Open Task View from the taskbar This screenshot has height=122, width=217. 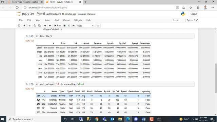pyautogui.click(x=73, y=119)
